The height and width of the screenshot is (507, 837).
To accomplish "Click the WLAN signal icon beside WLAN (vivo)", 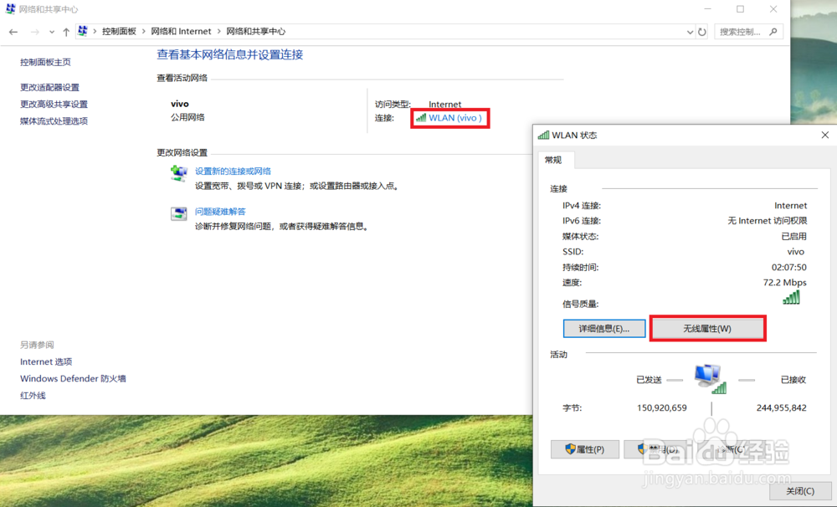I will coord(421,117).
